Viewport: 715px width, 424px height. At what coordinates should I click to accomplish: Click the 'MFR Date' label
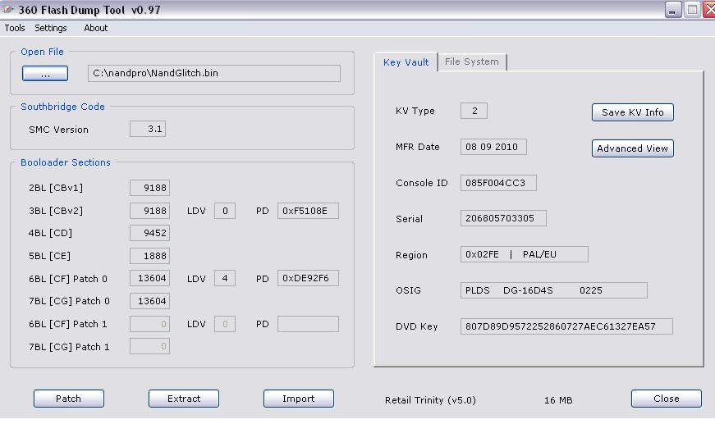coord(417,147)
